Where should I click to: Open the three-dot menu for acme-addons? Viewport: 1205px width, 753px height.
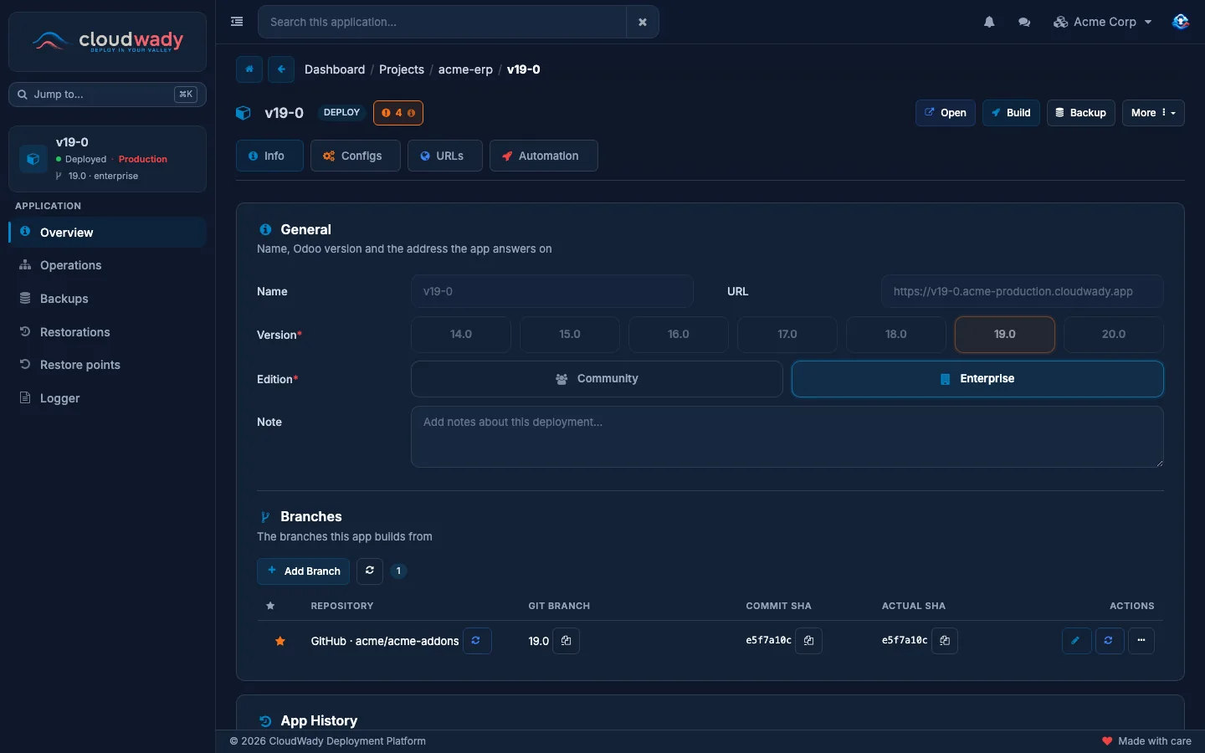(1141, 641)
